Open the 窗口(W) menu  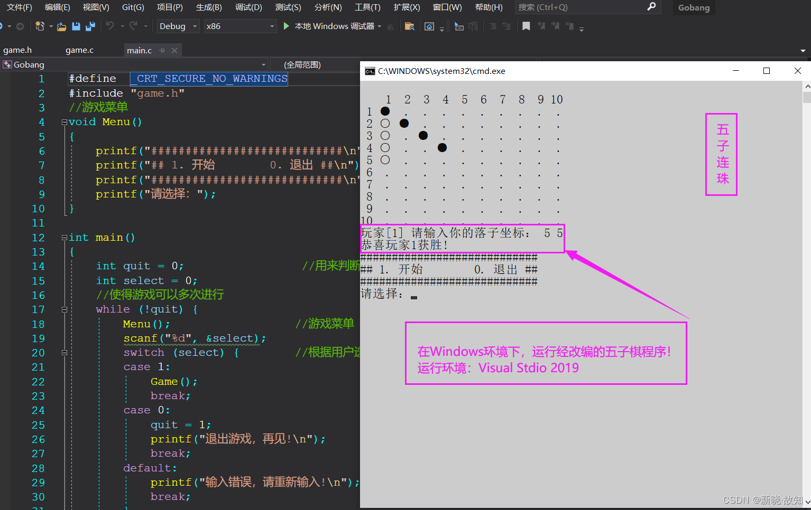click(x=447, y=7)
